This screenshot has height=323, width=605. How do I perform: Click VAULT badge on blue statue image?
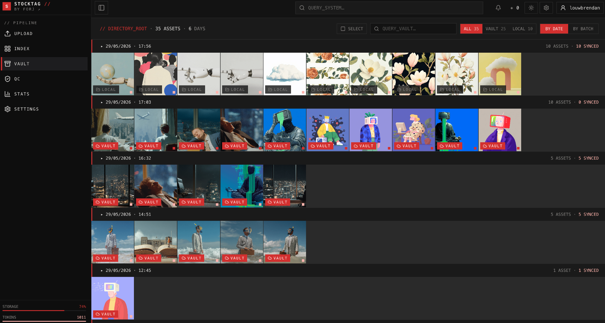(x=278, y=146)
